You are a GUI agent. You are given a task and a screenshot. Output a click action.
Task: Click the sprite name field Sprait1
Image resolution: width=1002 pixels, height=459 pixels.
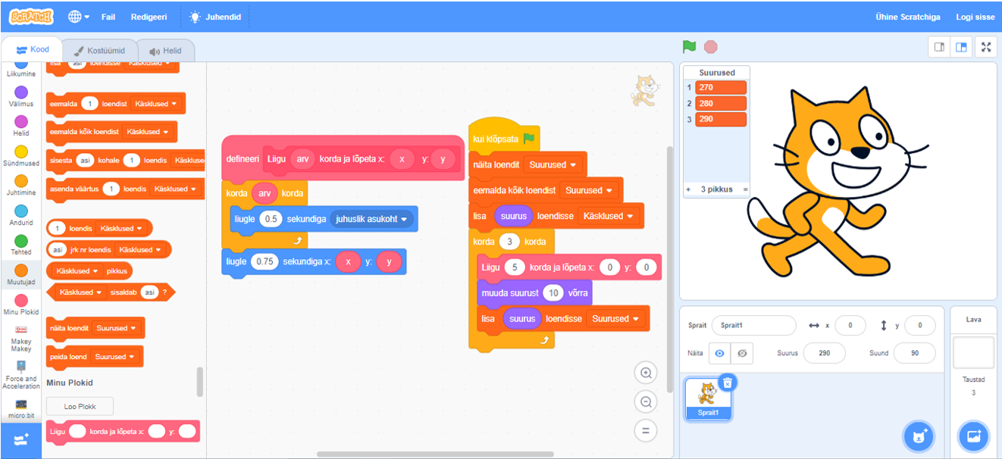tap(753, 325)
